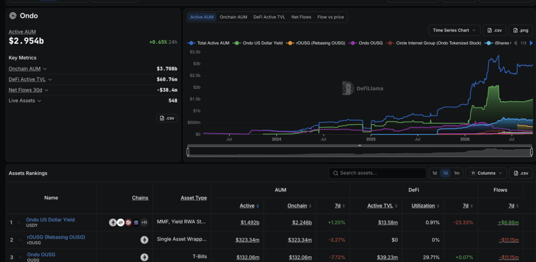Sort by AUM Onchain column
Image resolution: width=536 pixels, height=262 pixels.
point(300,206)
